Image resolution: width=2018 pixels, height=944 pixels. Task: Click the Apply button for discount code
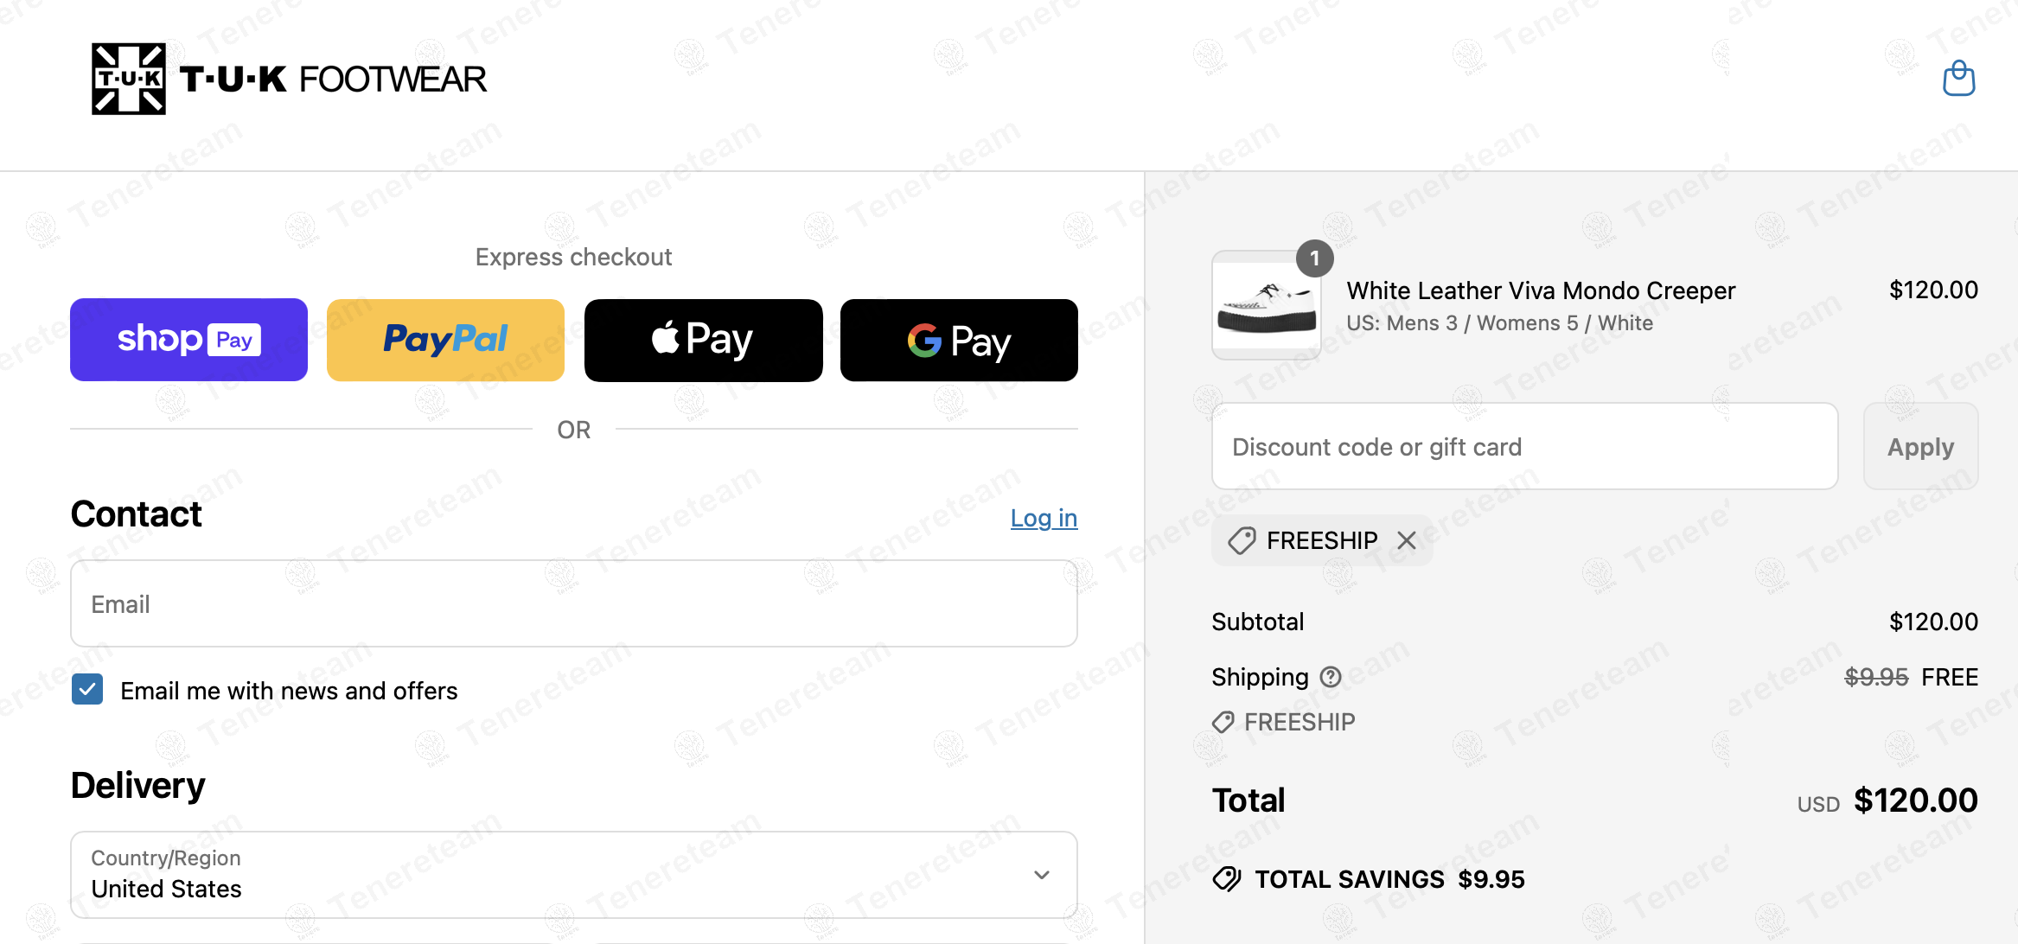click(1920, 446)
